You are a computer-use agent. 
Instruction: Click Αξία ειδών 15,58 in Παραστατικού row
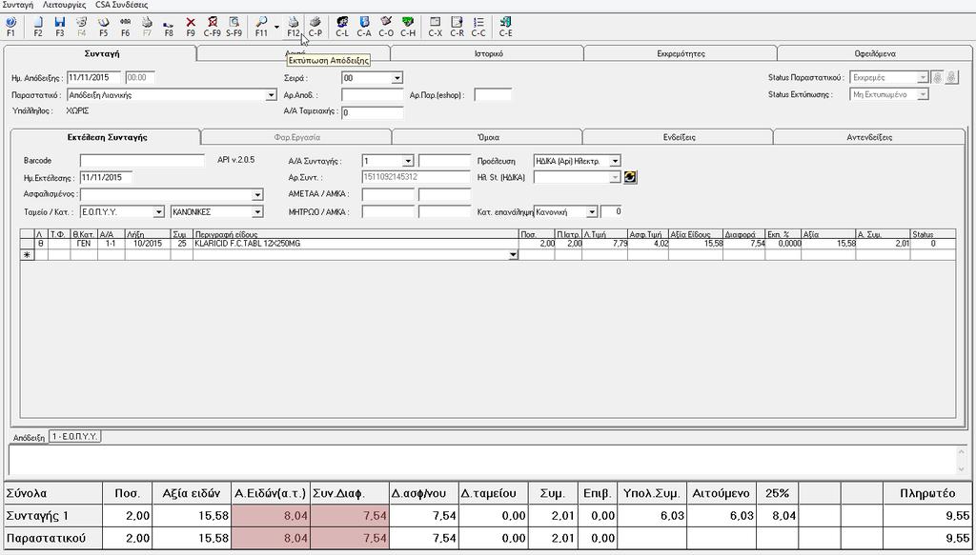191,538
